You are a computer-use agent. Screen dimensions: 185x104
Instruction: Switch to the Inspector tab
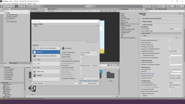click(125, 9)
